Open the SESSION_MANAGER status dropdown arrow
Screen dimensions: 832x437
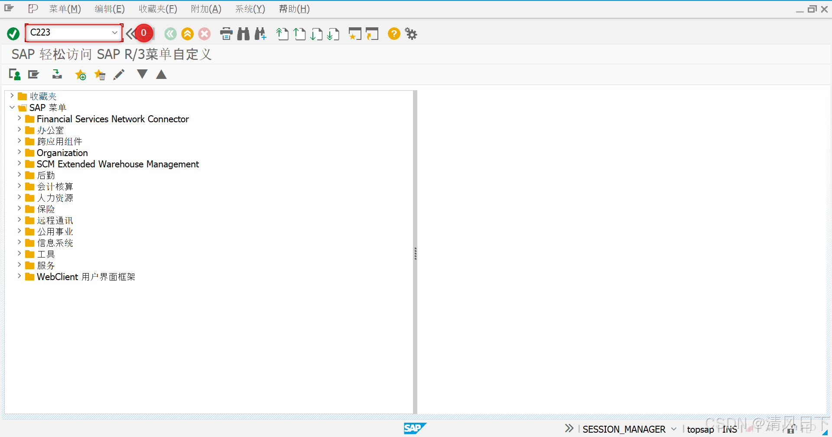pos(673,429)
